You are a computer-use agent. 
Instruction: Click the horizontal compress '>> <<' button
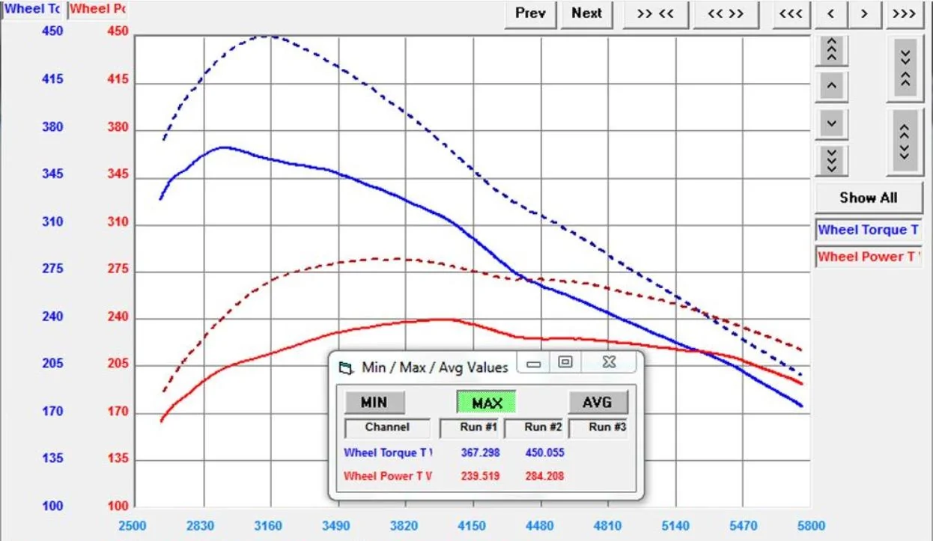click(x=655, y=13)
